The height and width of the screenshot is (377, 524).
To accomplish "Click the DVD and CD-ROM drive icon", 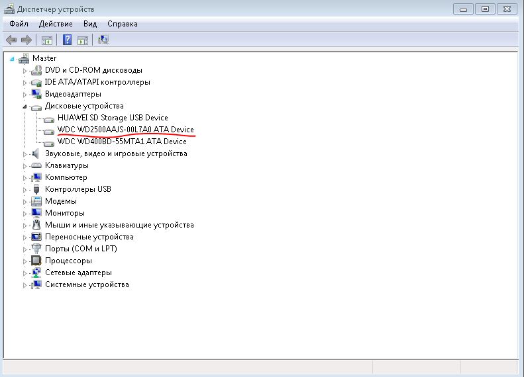I will pos(36,70).
